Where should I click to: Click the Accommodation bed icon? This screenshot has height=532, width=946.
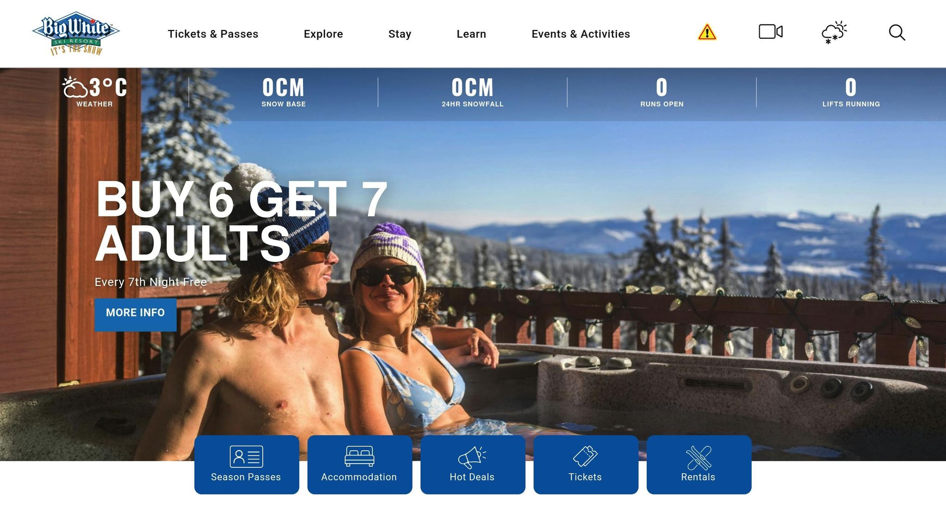[359, 456]
